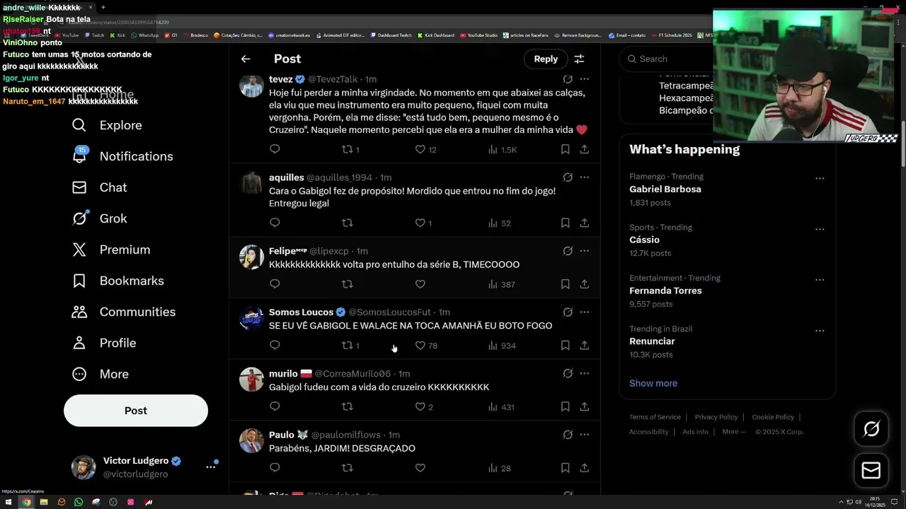
Task: Open Terms of Service link
Action: [x=655, y=417]
